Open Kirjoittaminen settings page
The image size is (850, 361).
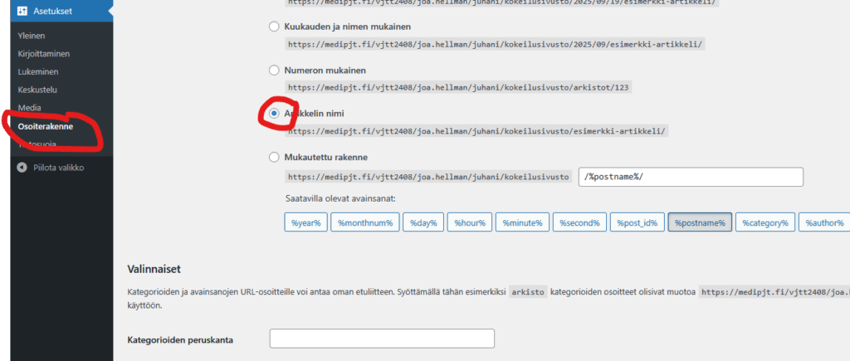[x=44, y=54]
